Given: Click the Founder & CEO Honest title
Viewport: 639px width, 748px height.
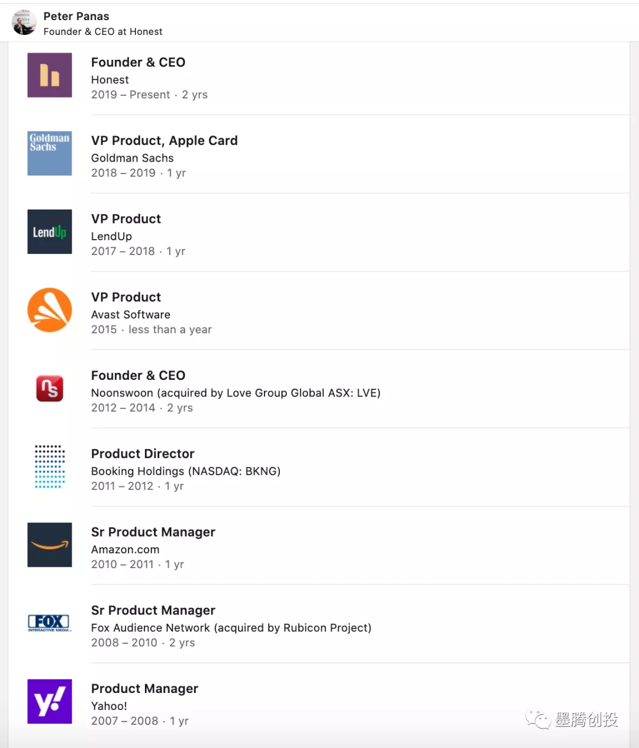Looking at the screenshot, I should pyautogui.click(x=138, y=62).
